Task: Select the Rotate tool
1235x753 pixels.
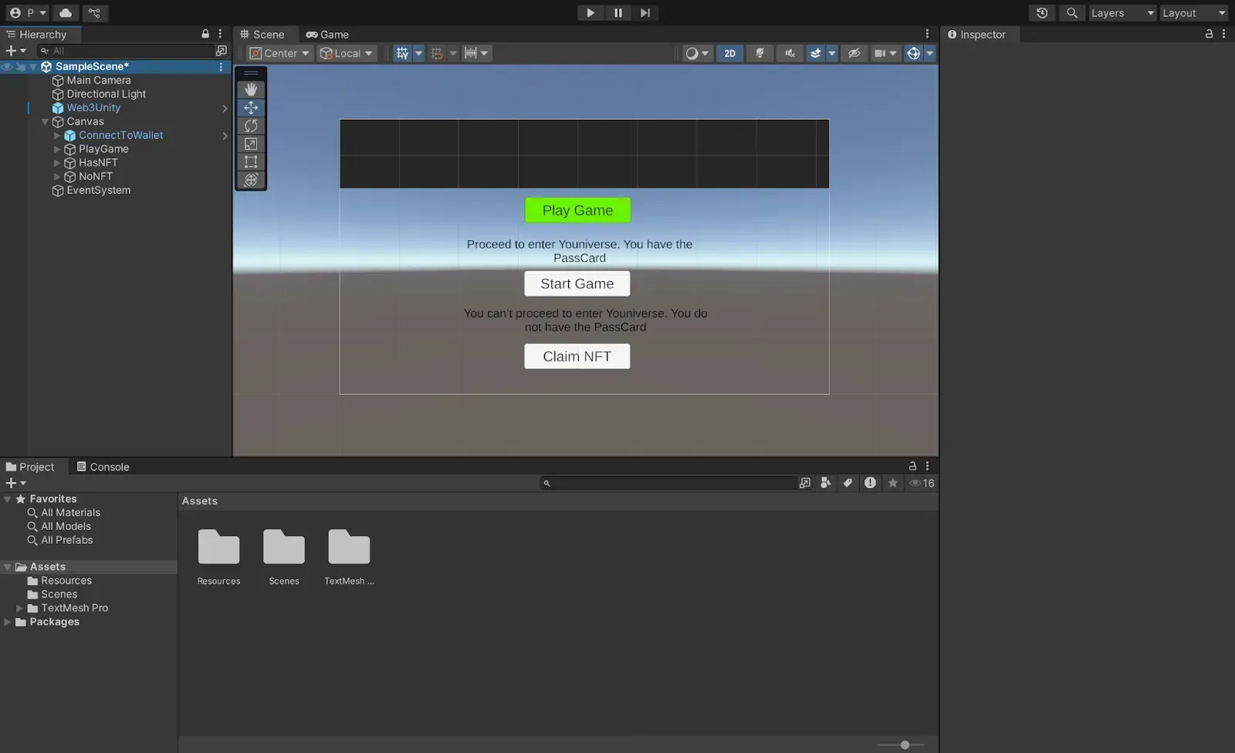Action: coord(251,126)
